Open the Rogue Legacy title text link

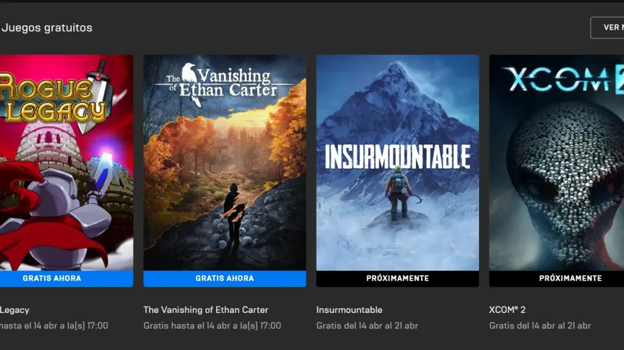click(14, 310)
